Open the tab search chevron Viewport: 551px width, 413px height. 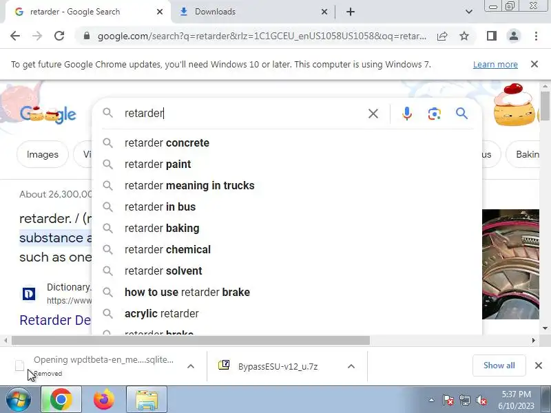click(x=469, y=12)
